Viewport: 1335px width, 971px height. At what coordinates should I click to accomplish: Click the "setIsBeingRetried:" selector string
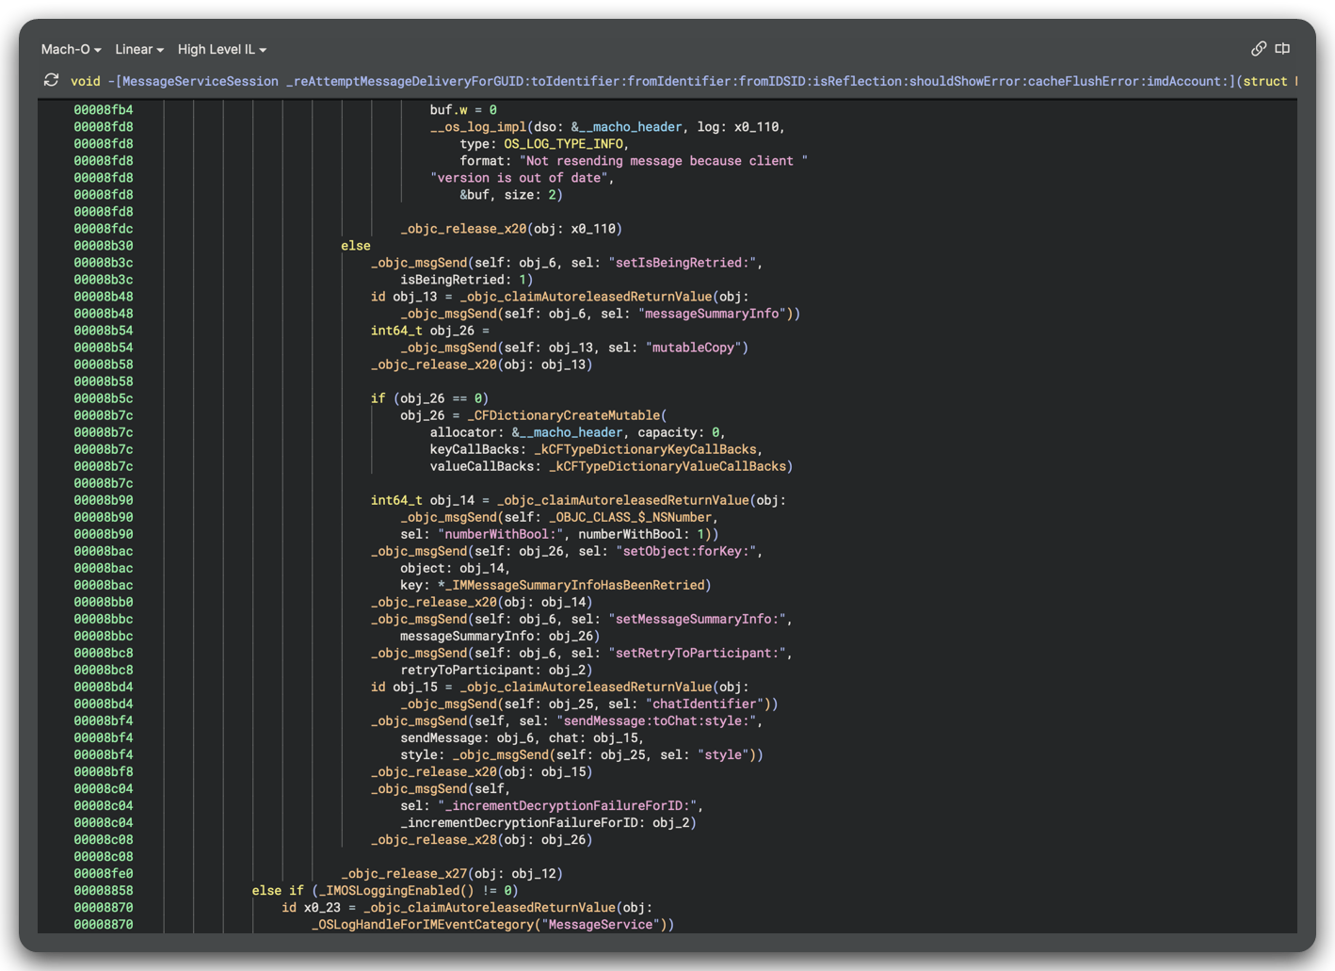[x=682, y=263]
